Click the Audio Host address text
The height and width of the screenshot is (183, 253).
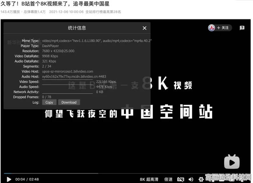74,77
